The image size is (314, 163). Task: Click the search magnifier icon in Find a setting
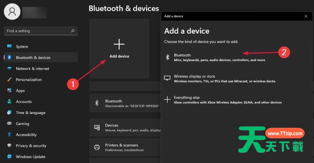pyautogui.click(x=73, y=31)
